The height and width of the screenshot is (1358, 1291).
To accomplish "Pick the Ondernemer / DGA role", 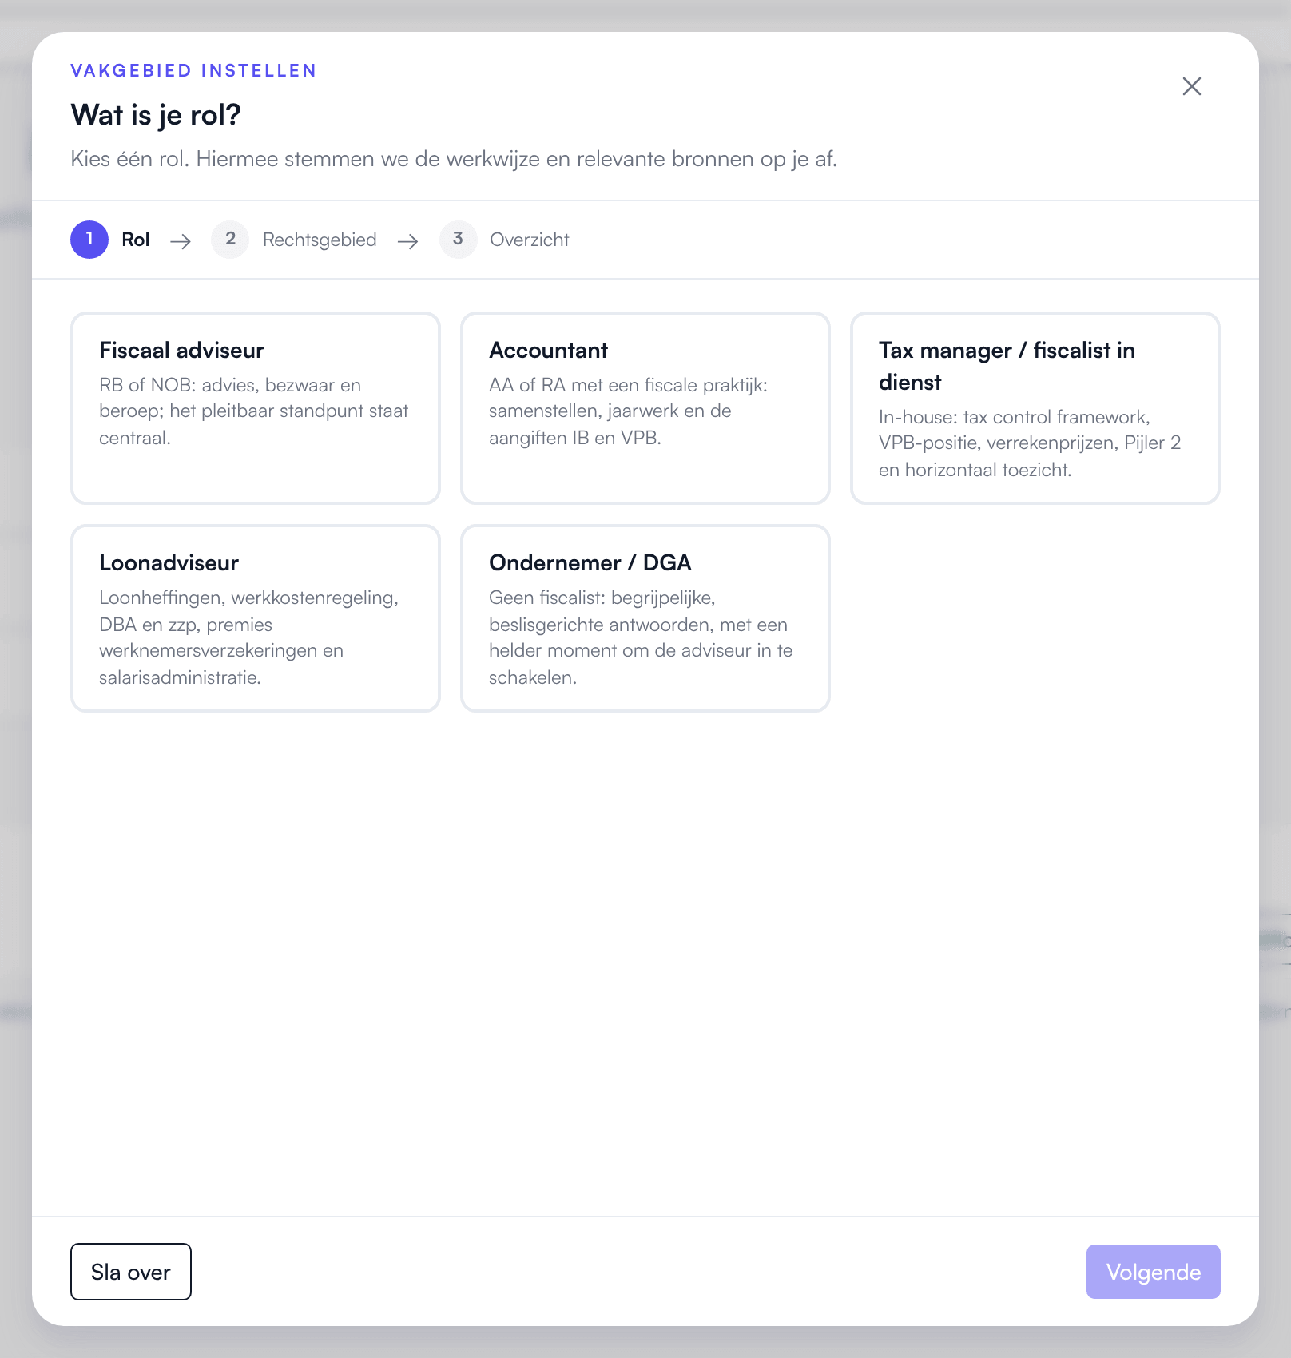I will tap(645, 618).
